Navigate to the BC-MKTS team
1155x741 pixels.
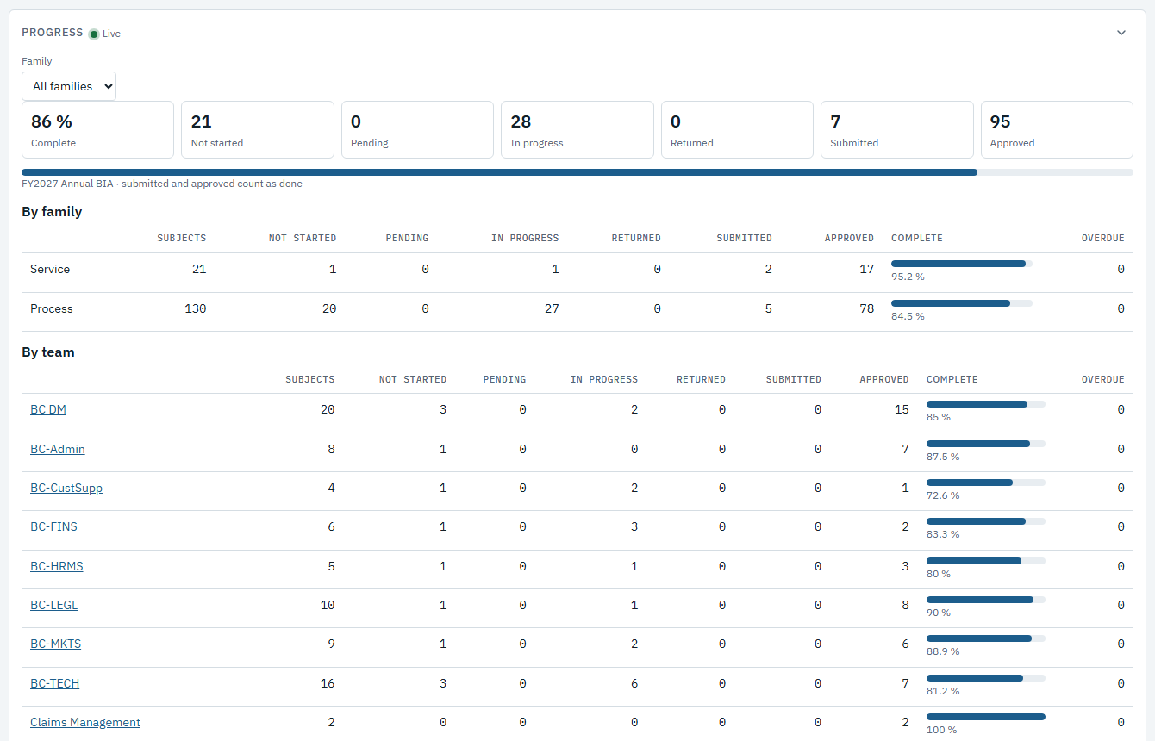point(55,644)
